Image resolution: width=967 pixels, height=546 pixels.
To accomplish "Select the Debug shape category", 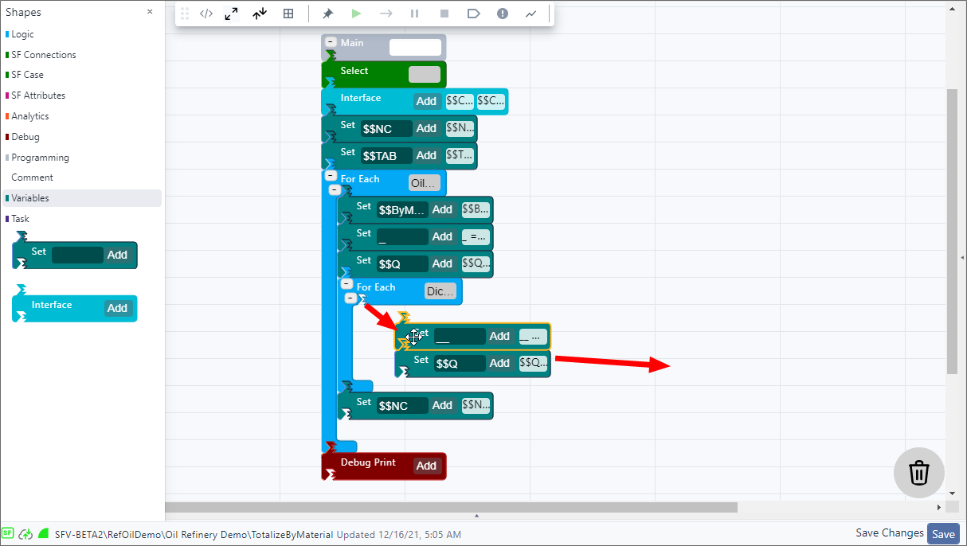I will click(x=25, y=137).
